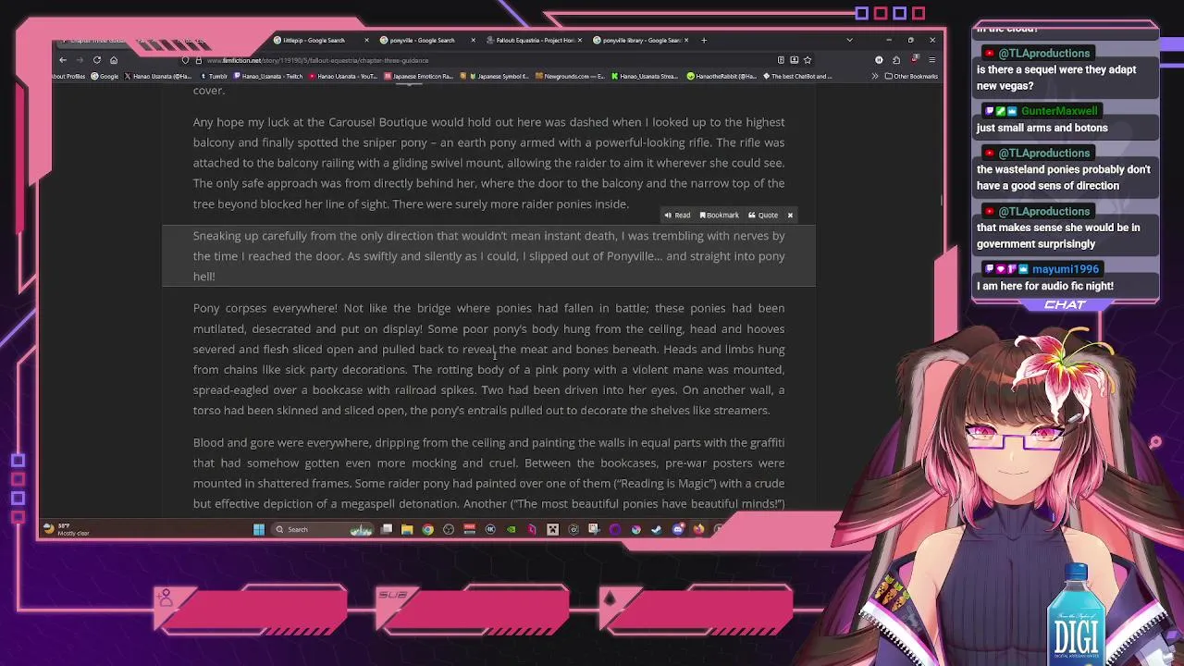Open Other Bookmarks folder
Viewport: 1184px width, 666px height.
[911, 76]
